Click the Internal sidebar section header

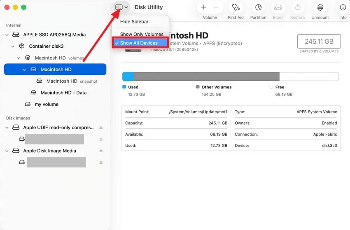[x=14, y=25]
